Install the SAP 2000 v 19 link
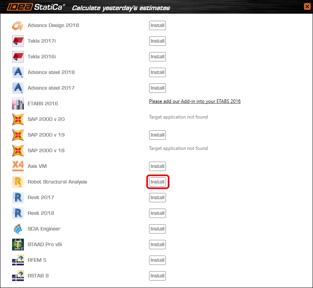 (x=157, y=135)
